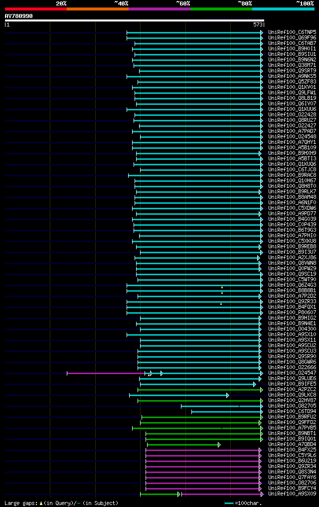Screen dimensions: 319x507
Task: Click the cyan Q9LKC8 alignment bar
Action: (x=179, y=396)
